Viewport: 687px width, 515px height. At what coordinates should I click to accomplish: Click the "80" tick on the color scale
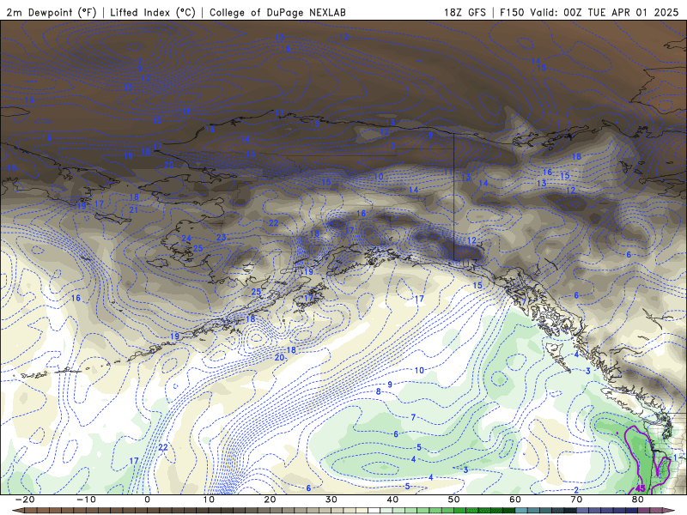(x=638, y=500)
